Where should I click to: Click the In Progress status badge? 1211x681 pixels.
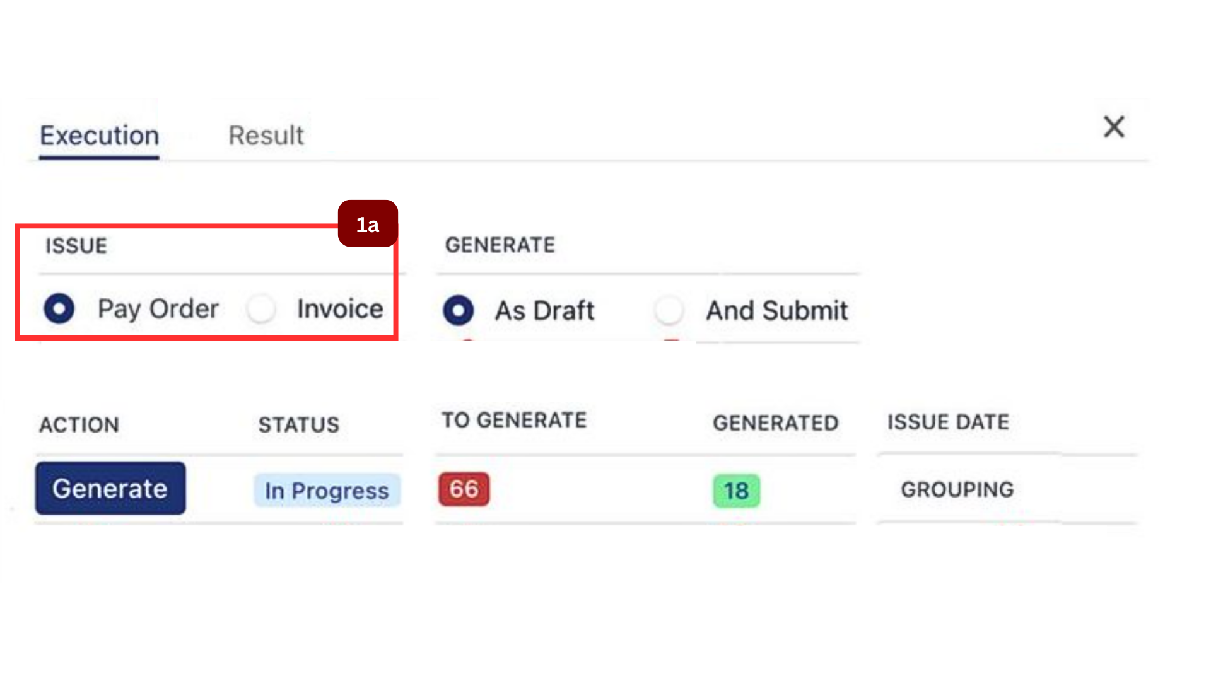coord(326,491)
